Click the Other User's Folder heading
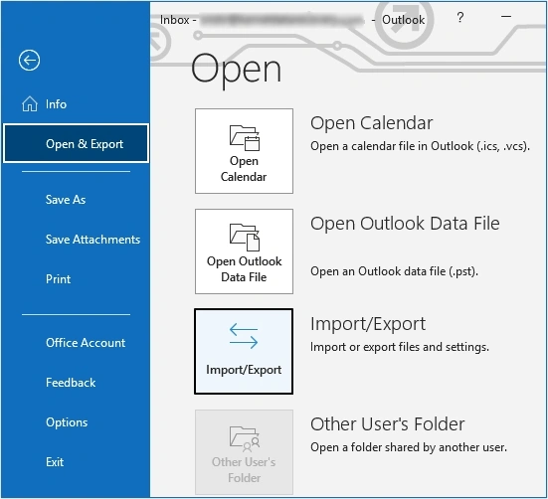 388,424
